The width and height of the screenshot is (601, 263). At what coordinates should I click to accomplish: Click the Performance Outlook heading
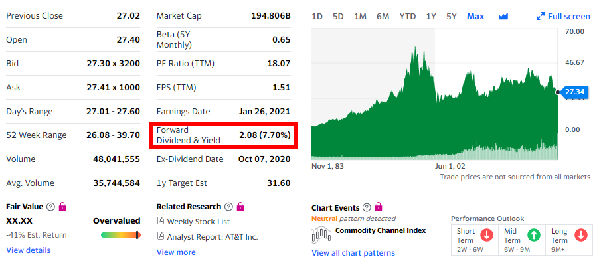[x=487, y=219]
